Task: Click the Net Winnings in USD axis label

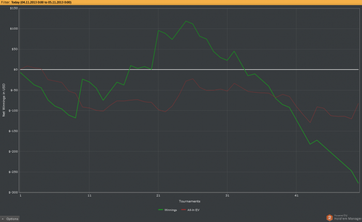Action: (x=4, y=100)
